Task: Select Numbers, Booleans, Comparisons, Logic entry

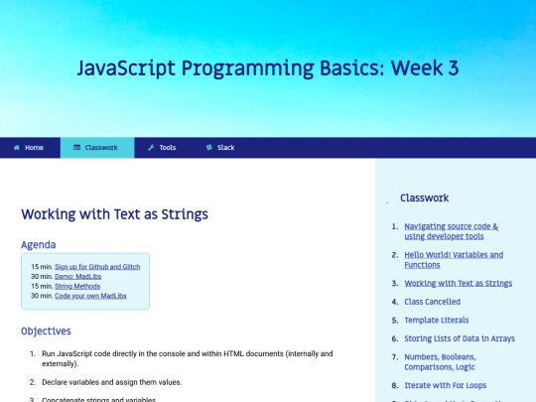Action: [441, 362]
